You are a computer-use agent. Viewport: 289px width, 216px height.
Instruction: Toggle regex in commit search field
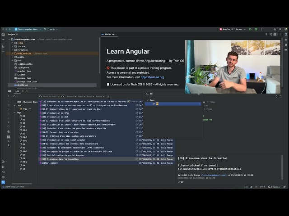pyautogui.click(x=59, y=96)
